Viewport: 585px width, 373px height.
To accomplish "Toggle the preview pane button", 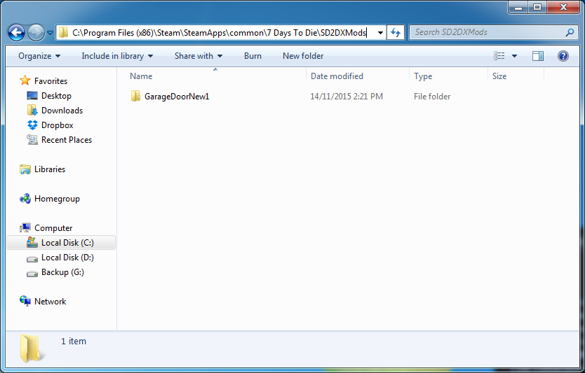I will tap(537, 56).
